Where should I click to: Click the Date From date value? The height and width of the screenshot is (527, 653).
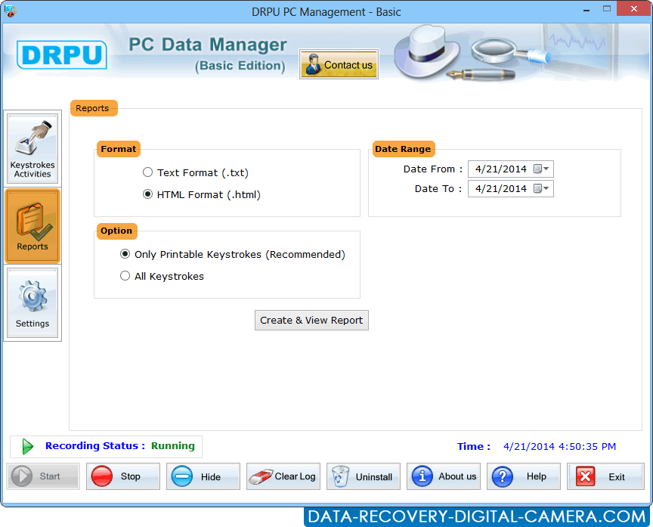click(501, 169)
